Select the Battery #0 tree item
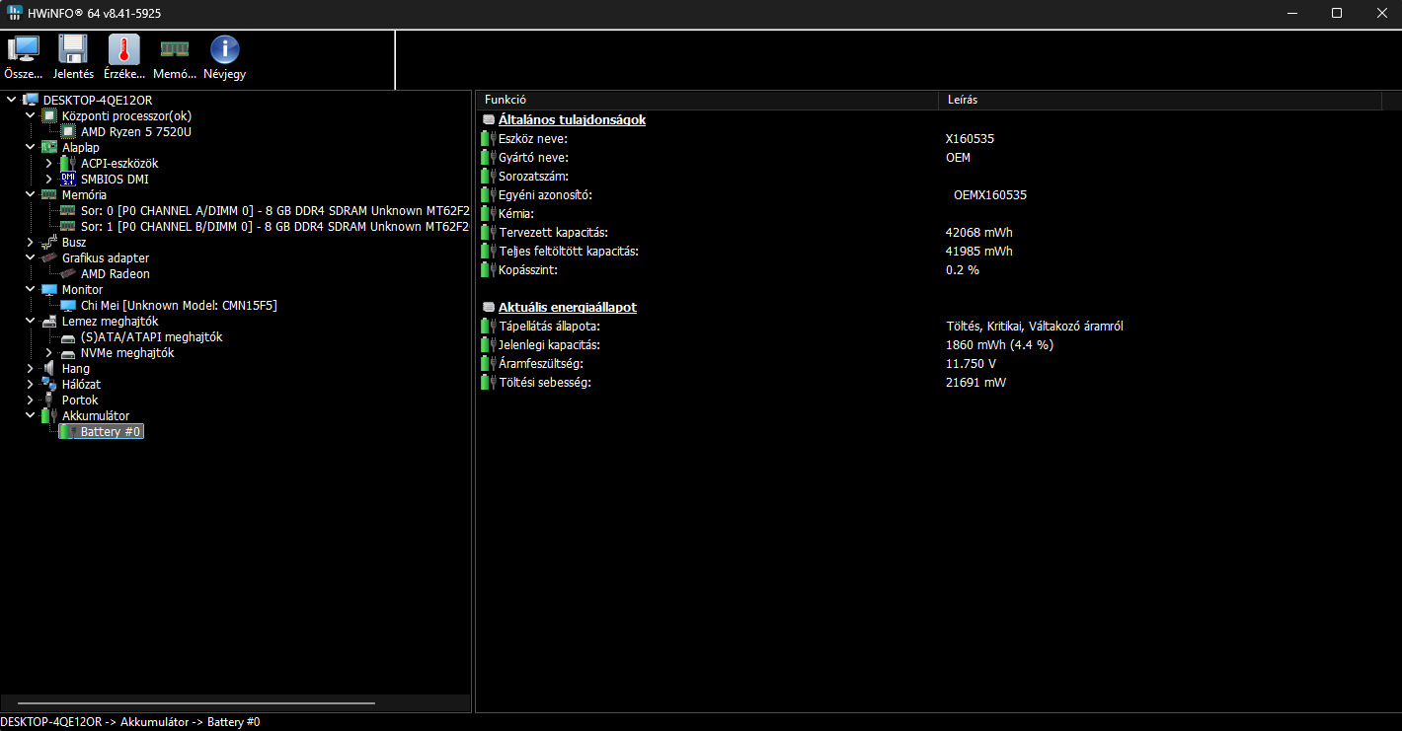Image resolution: width=1402 pixels, height=731 pixels. click(111, 432)
